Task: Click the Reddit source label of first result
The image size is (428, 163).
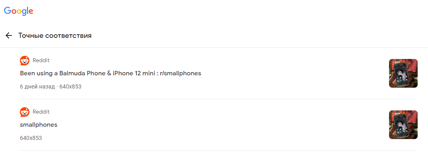Action: click(x=41, y=61)
